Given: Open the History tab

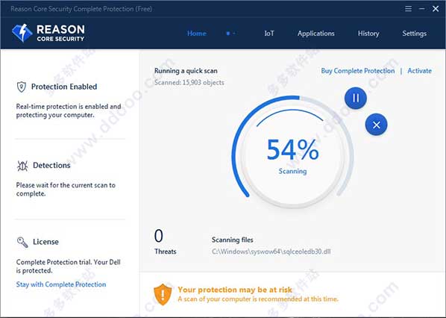Looking at the screenshot, I should (368, 34).
